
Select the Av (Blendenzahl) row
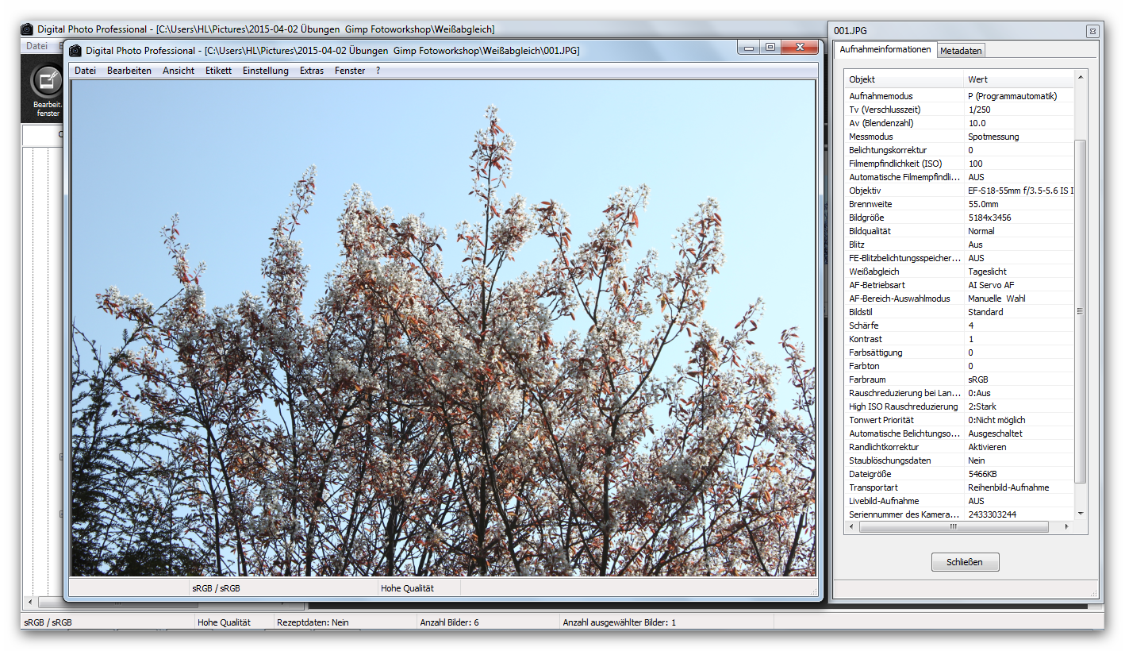click(x=959, y=123)
